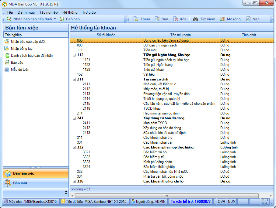The height and width of the screenshot is (208, 276).
Task: Open the Tệp menu
Action: coord(10,12)
